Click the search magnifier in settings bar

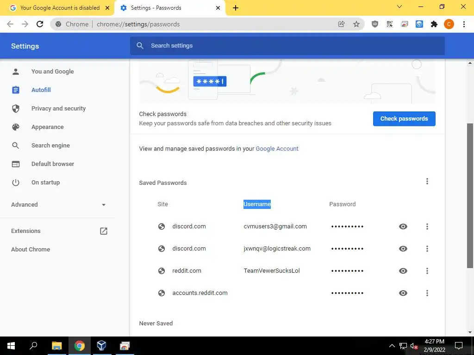click(140, 46)
